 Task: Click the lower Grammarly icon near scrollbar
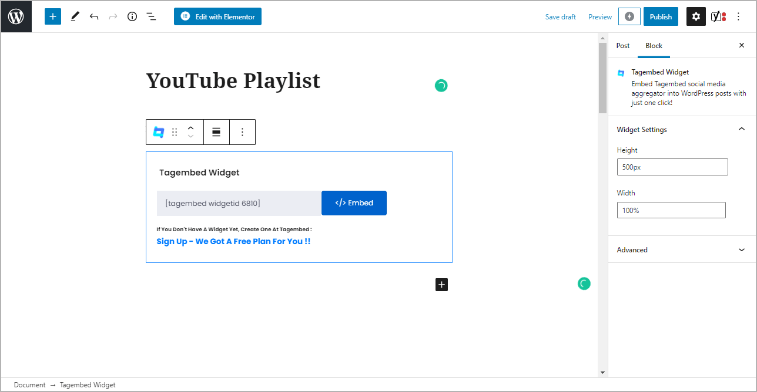click(x=584, y=284)
